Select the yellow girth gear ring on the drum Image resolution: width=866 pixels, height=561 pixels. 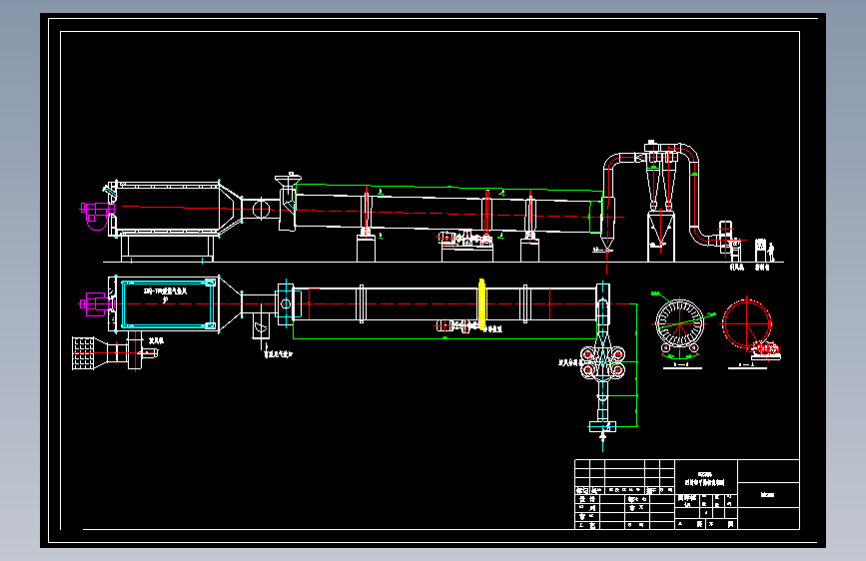(x=481, y=304)
